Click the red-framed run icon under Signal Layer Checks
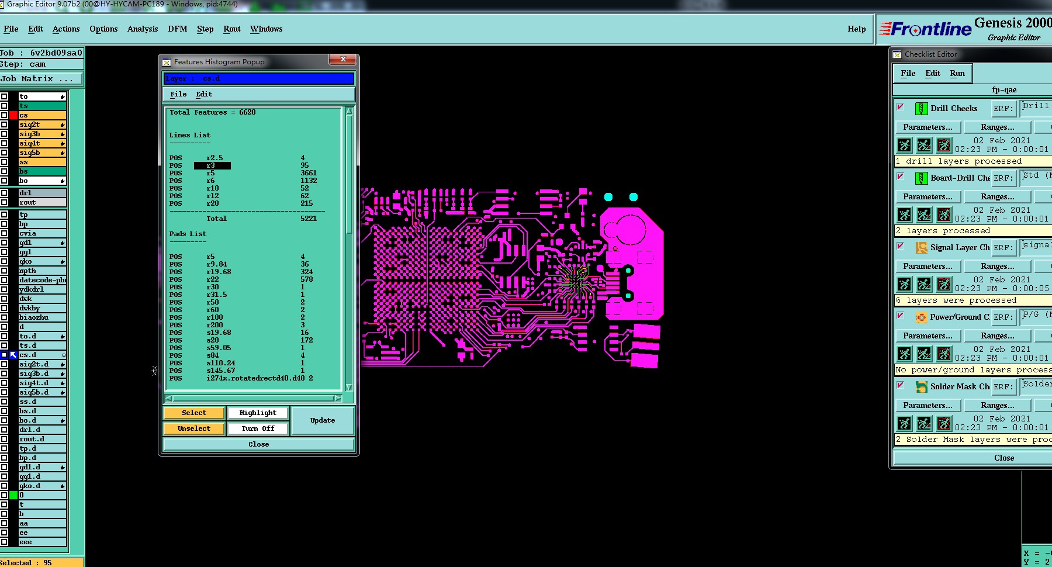1052x567 pixels. (944, 284)
